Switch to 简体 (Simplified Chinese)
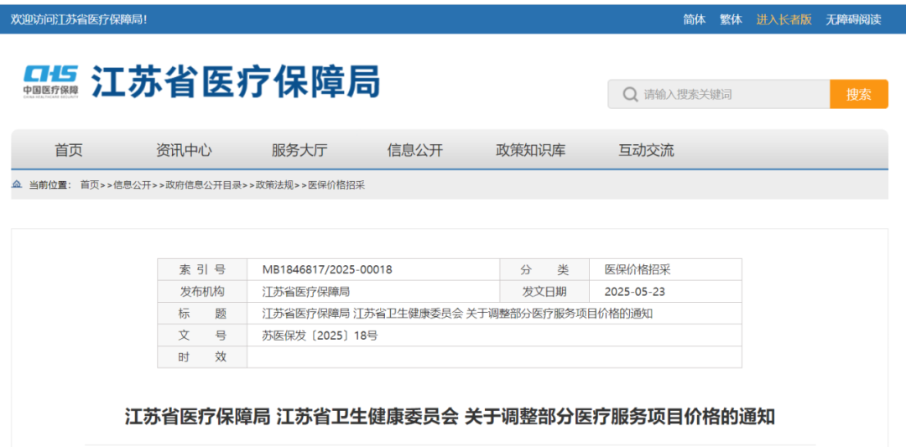Screen dimensions: 906x447 pyautogui.click(x=695, y=19)
